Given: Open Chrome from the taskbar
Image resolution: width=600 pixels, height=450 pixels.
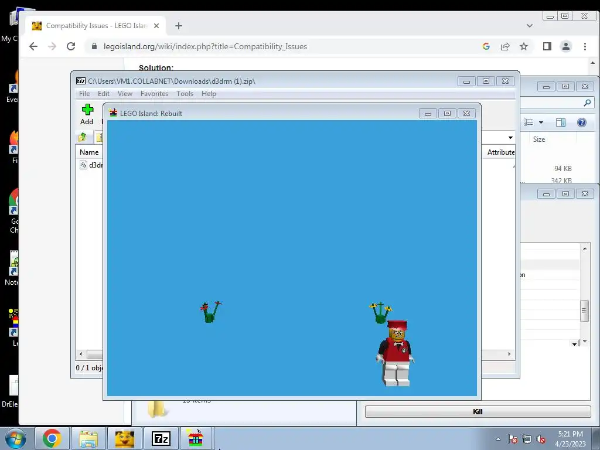Looking at the screenshot, I should pos(52,438).
